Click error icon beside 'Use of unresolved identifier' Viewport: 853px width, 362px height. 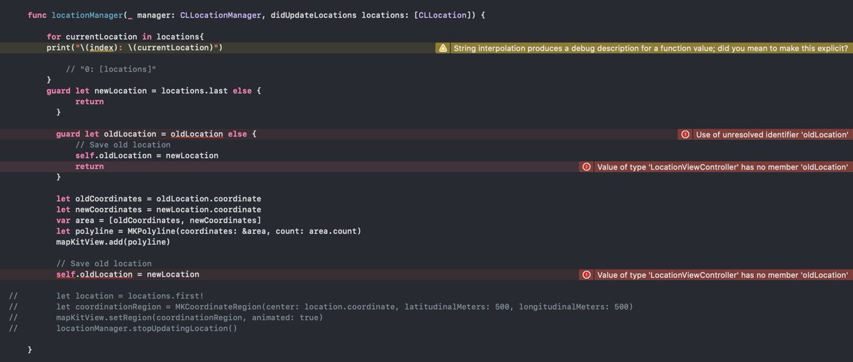(x=685, y=135)
